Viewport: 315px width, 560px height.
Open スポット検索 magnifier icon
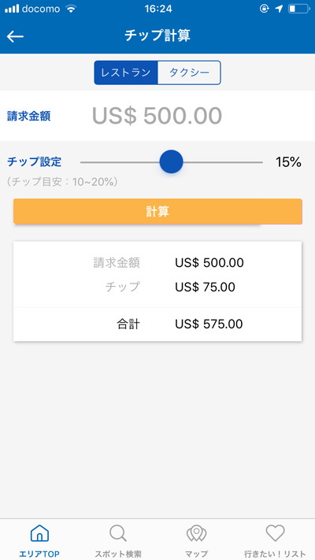coord(118,534)
